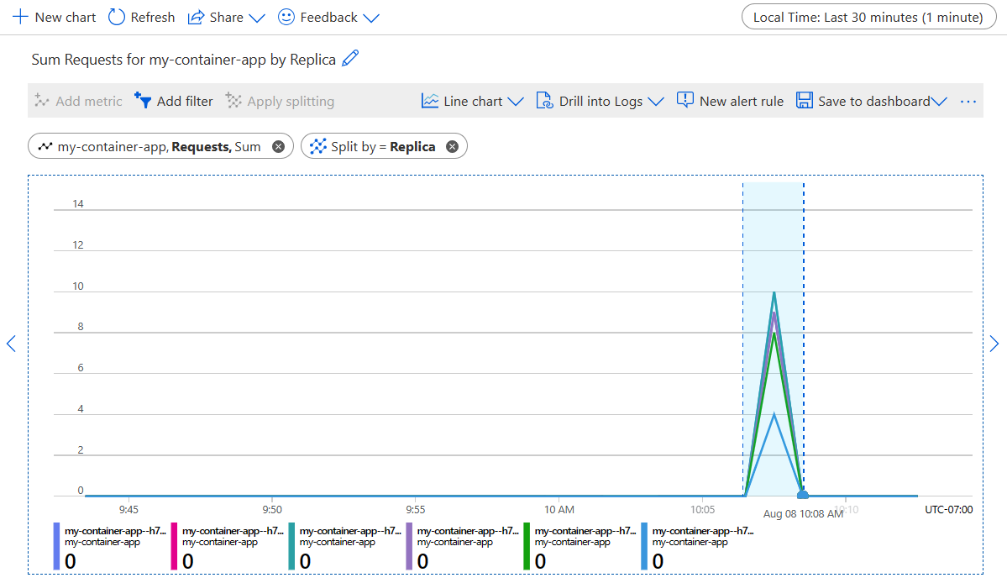Select Apply splitting

(x=279, y=101)
